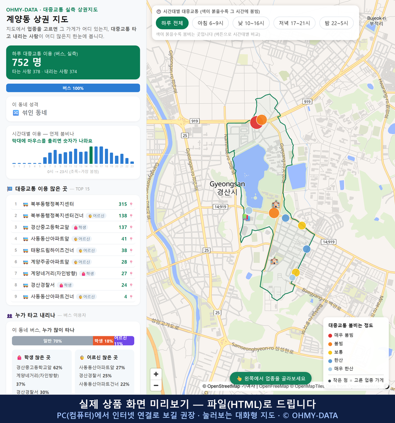Zoom in the map with plus button
Image resolution: width=395 pixels, height=423 pixels.
[156, 374]
